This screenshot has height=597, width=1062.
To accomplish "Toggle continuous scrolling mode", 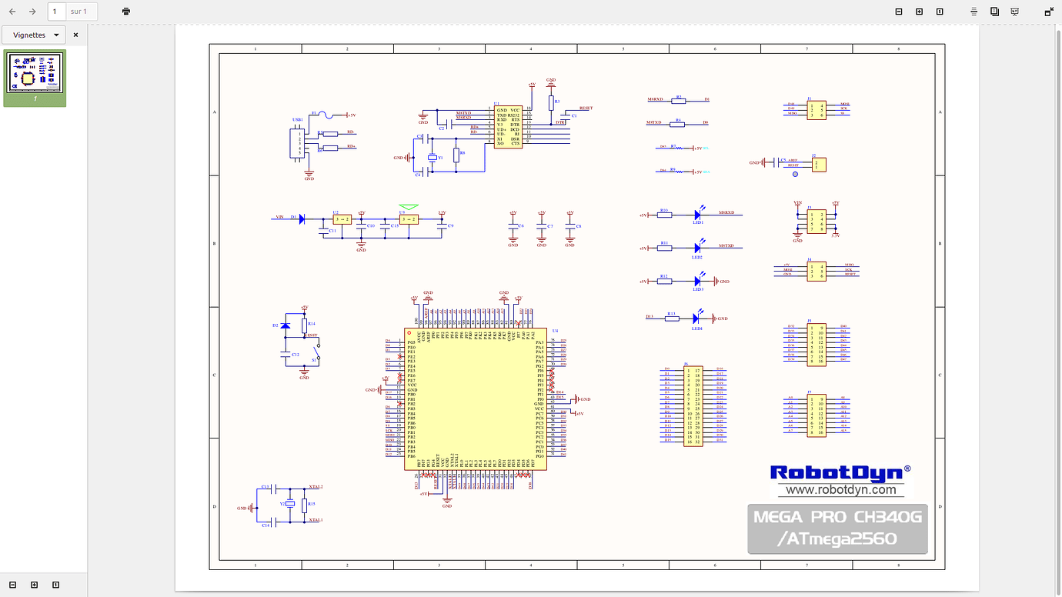I will click(974, 12).
